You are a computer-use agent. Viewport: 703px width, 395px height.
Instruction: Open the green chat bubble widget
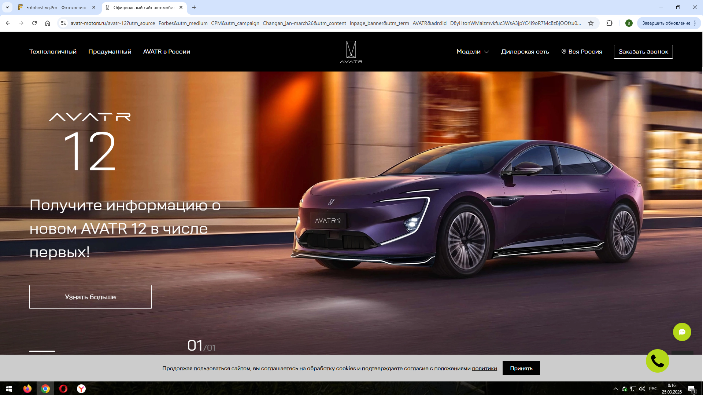[x=682, y=332]
